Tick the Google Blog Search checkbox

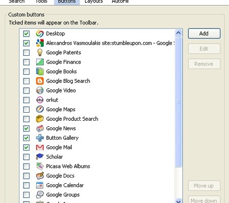[26, 81]
